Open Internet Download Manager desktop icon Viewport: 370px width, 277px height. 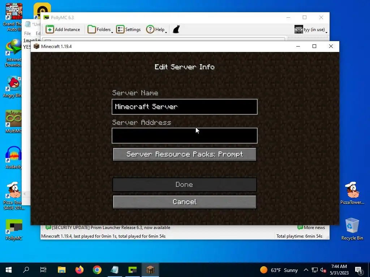pyautogui.click(x=13, y=53)
